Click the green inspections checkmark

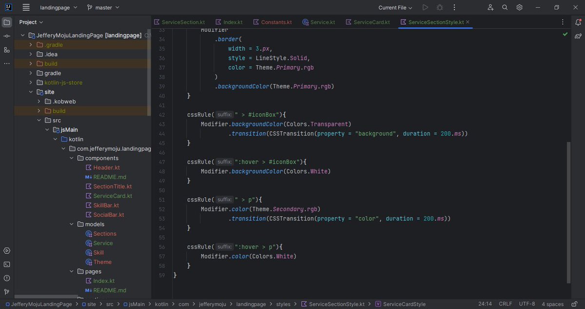(565, 35)
